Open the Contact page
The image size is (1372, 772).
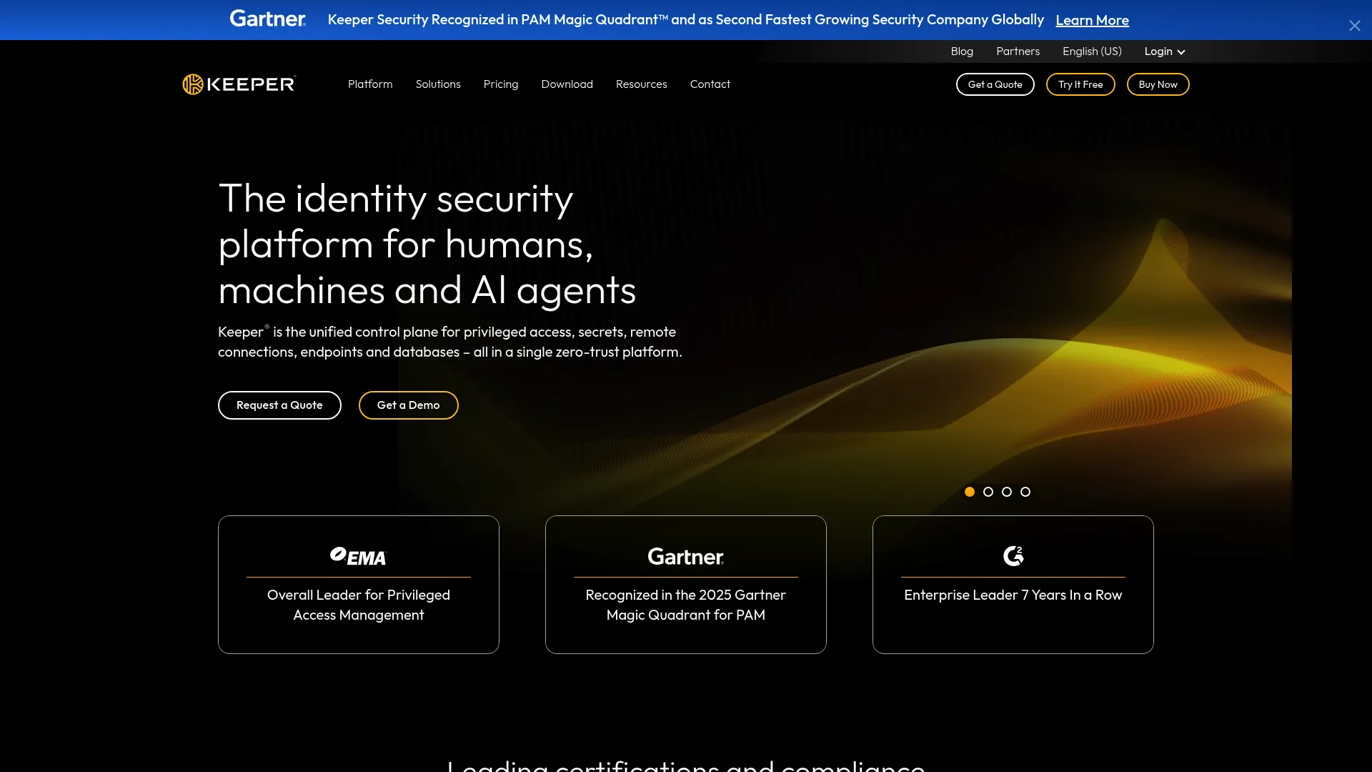point(710,84)
